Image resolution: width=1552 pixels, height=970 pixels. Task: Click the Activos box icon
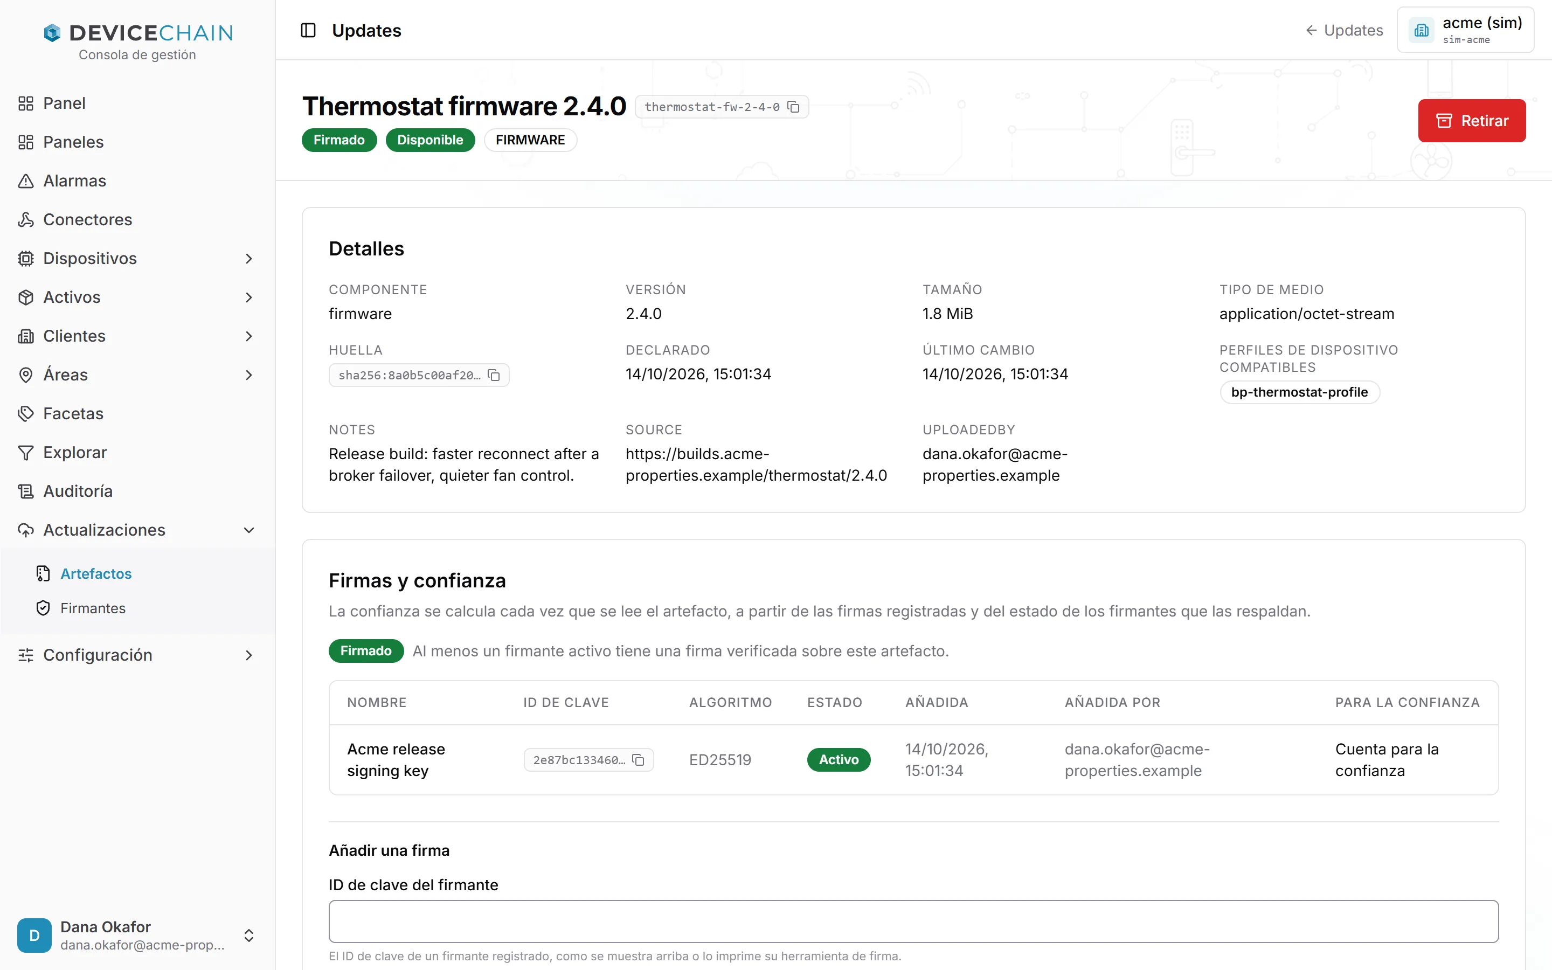click(26, 297)
